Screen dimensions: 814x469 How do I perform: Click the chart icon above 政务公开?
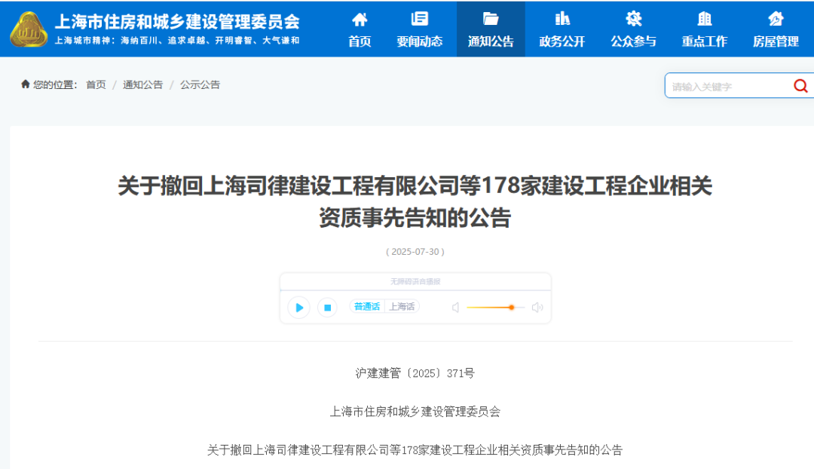click(562, 19)
